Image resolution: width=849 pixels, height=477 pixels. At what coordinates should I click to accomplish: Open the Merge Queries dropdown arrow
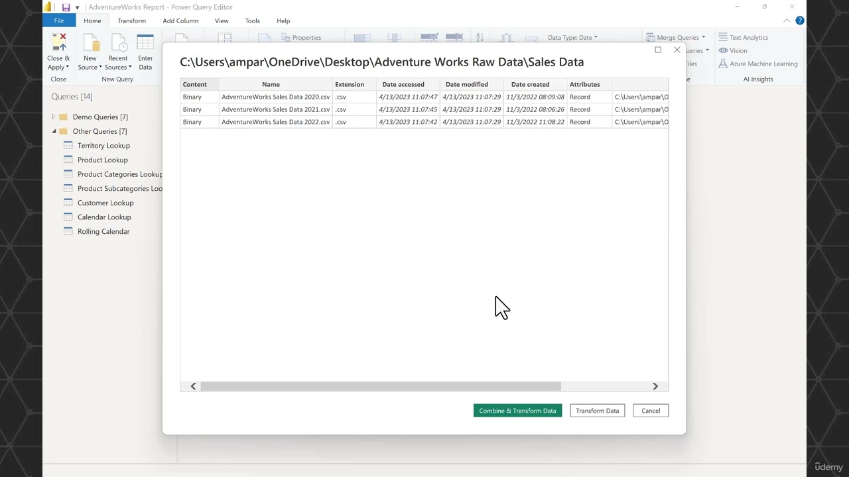[704, 38]
